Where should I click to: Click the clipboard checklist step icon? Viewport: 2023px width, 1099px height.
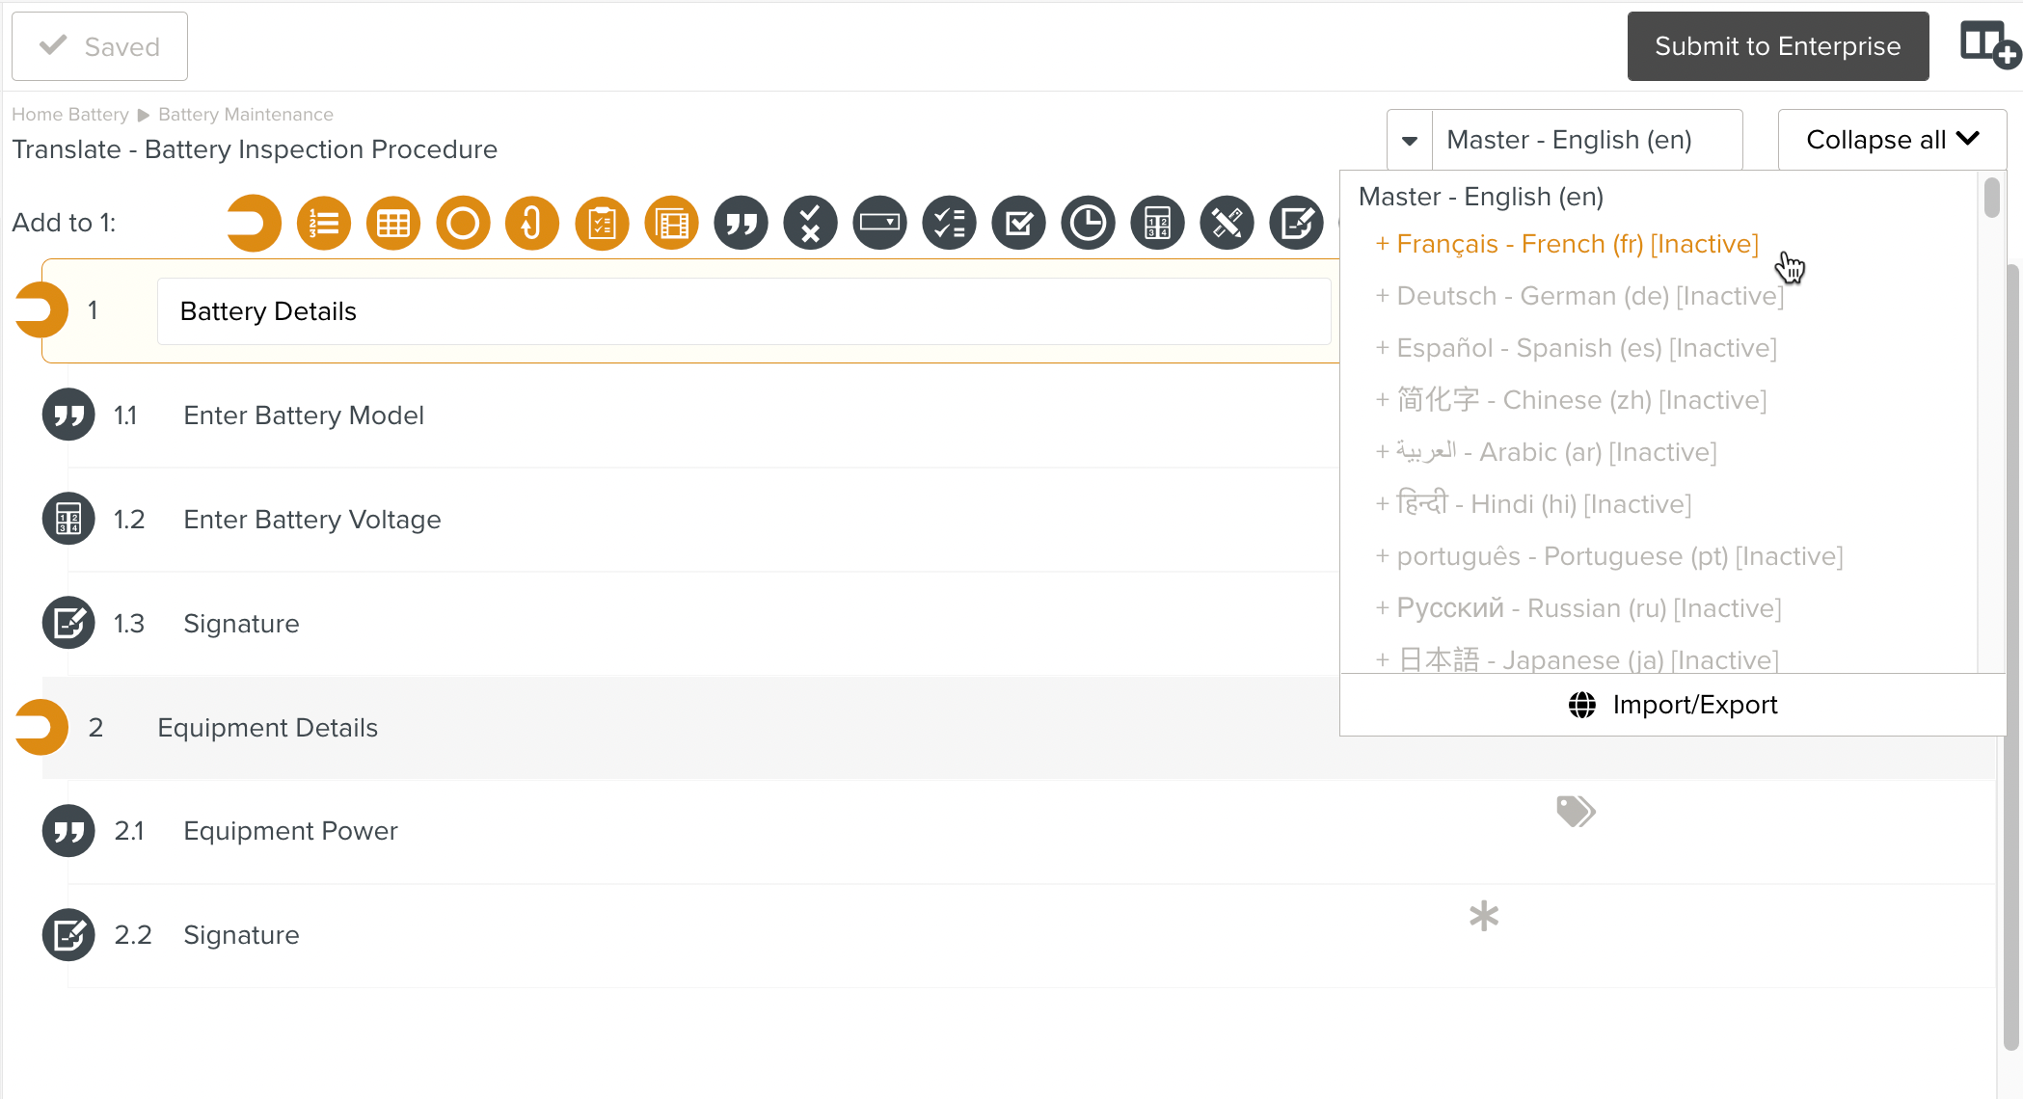(x=601, y=223)
